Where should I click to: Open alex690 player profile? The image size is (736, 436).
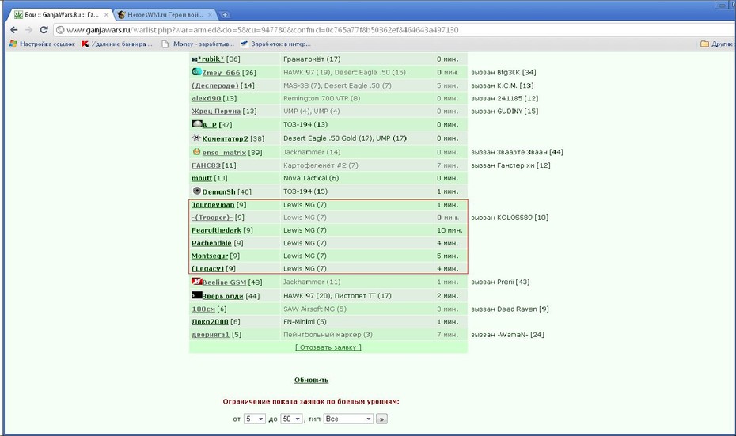coord(206,99)
